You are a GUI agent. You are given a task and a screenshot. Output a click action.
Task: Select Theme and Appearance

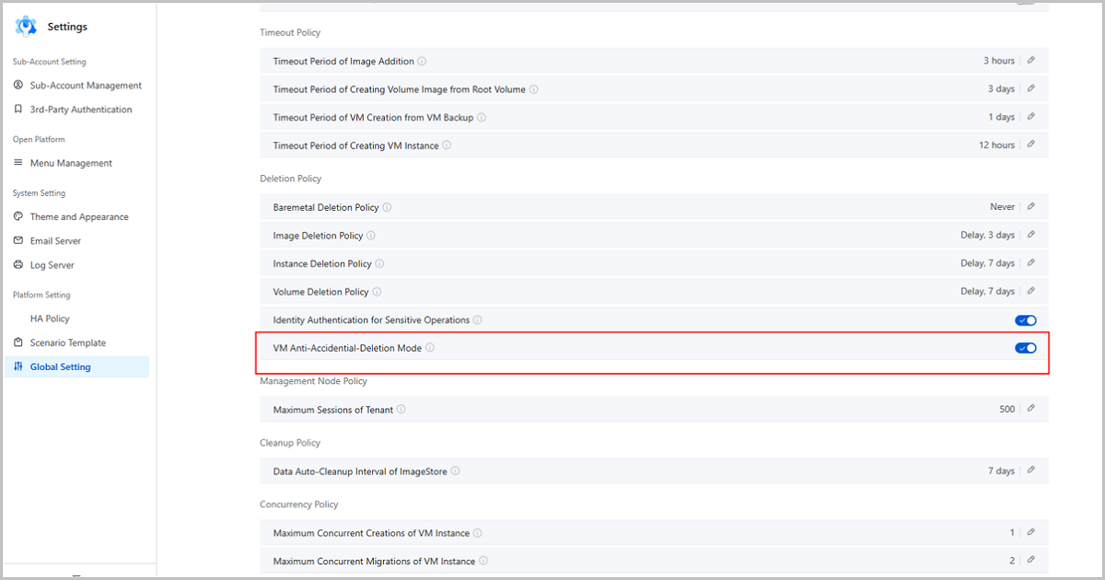click(79, 217)
